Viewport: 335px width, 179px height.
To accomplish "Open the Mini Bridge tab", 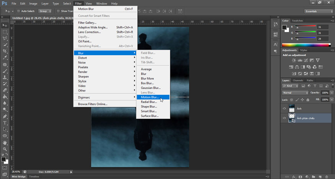I will [19, 177].
